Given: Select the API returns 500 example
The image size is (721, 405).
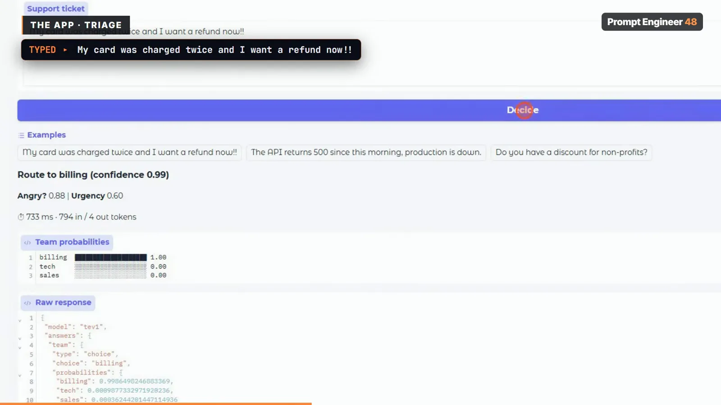Looking at the screenshot, I should coord(366,152).
